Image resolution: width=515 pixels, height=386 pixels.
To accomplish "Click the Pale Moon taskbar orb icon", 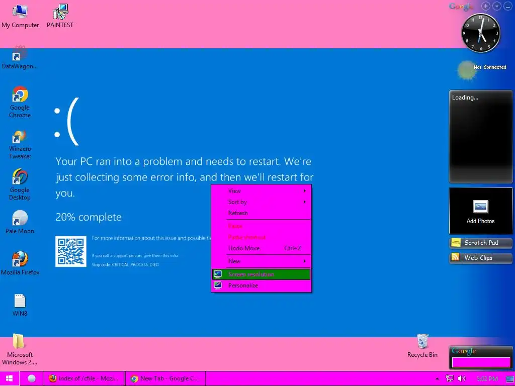I will [32, 378].
